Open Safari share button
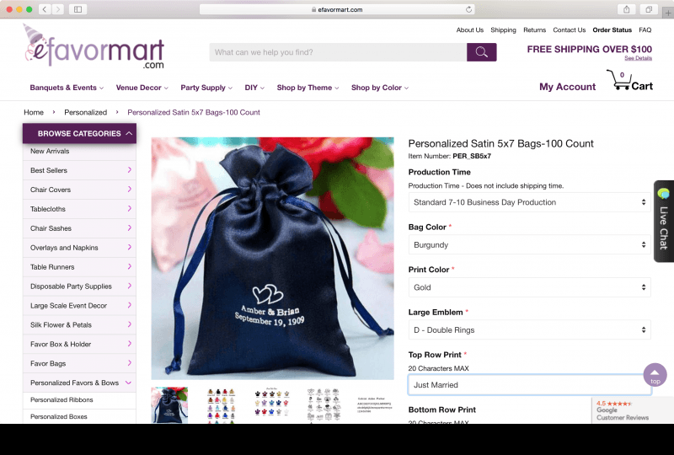The width and height of the screenshot is (674, 455). [627, 9]
